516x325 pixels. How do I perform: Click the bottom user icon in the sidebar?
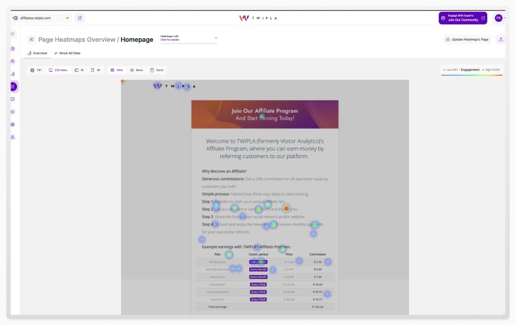pyautogui.click(x=13, y=137)
